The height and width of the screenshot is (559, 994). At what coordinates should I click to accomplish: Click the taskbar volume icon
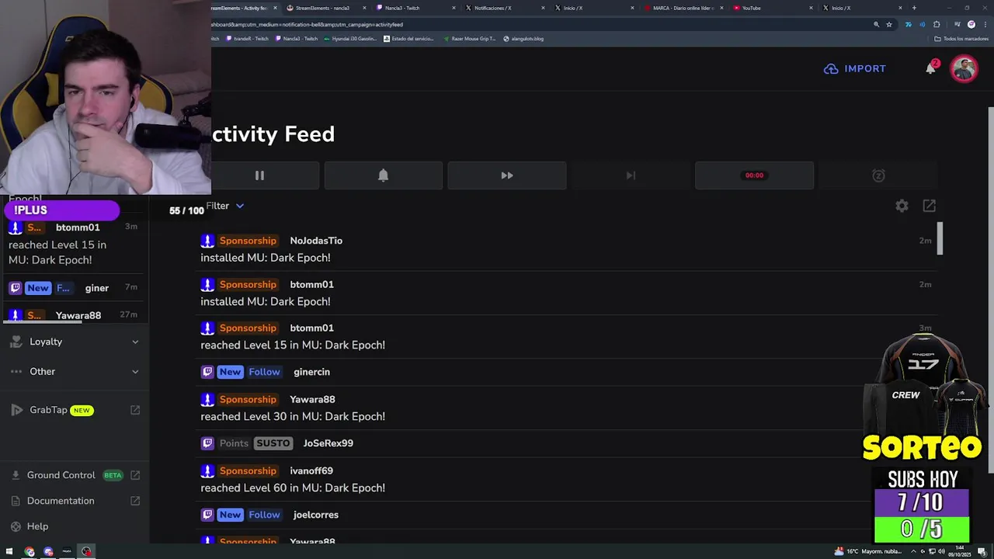pos(941,552)
